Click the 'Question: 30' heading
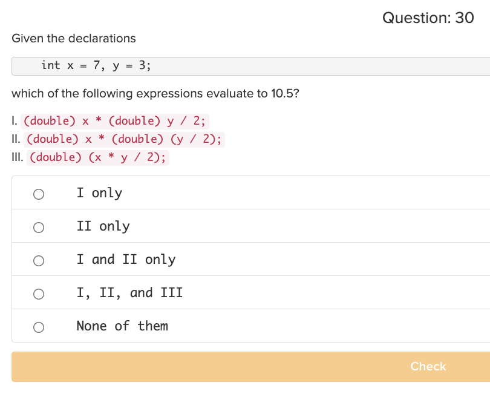Image resolution: width=490 pixels, height=397 pixels. tap(428, 18)
